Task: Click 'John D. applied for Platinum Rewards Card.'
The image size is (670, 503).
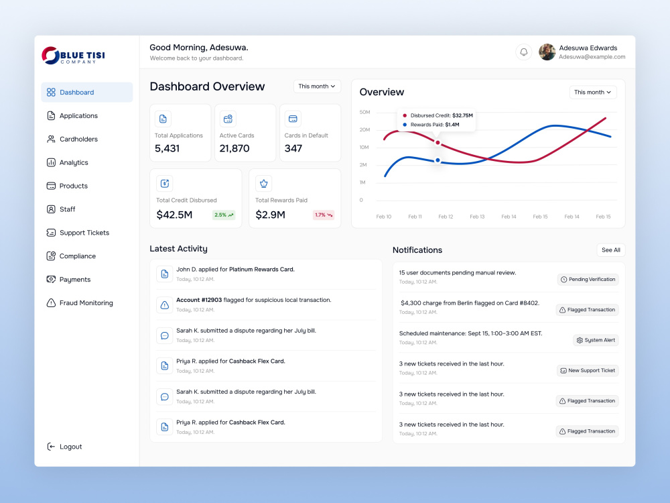Action: point(235,270)
